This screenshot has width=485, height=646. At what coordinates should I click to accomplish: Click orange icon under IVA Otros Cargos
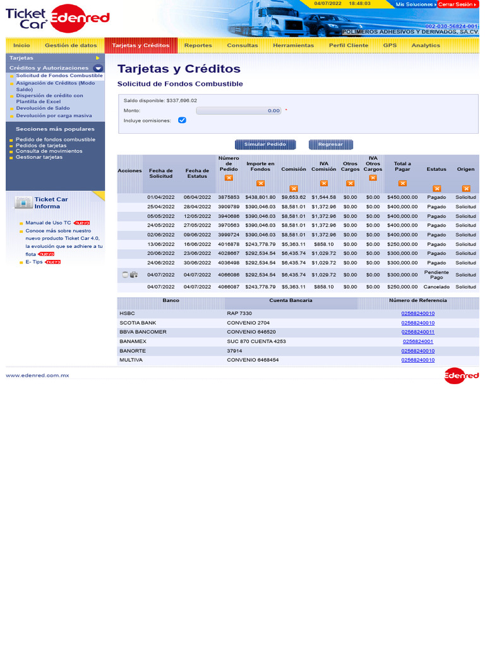pos(373,178)
